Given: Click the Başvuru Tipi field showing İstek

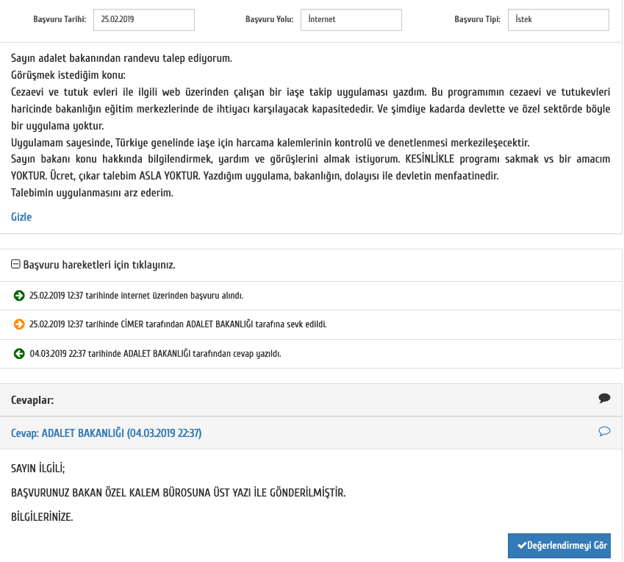Looking at the screenshot, I should [559, 20].
